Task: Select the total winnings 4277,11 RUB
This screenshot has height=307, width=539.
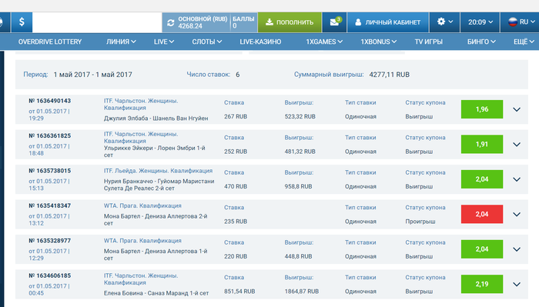Action: click(x=389, y=75)
